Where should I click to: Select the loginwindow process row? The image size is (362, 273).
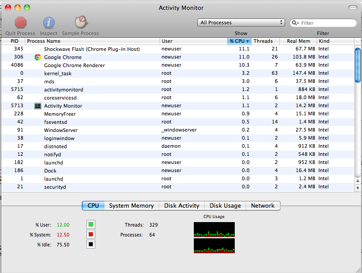pyautogui.click(x=178, y=138)
